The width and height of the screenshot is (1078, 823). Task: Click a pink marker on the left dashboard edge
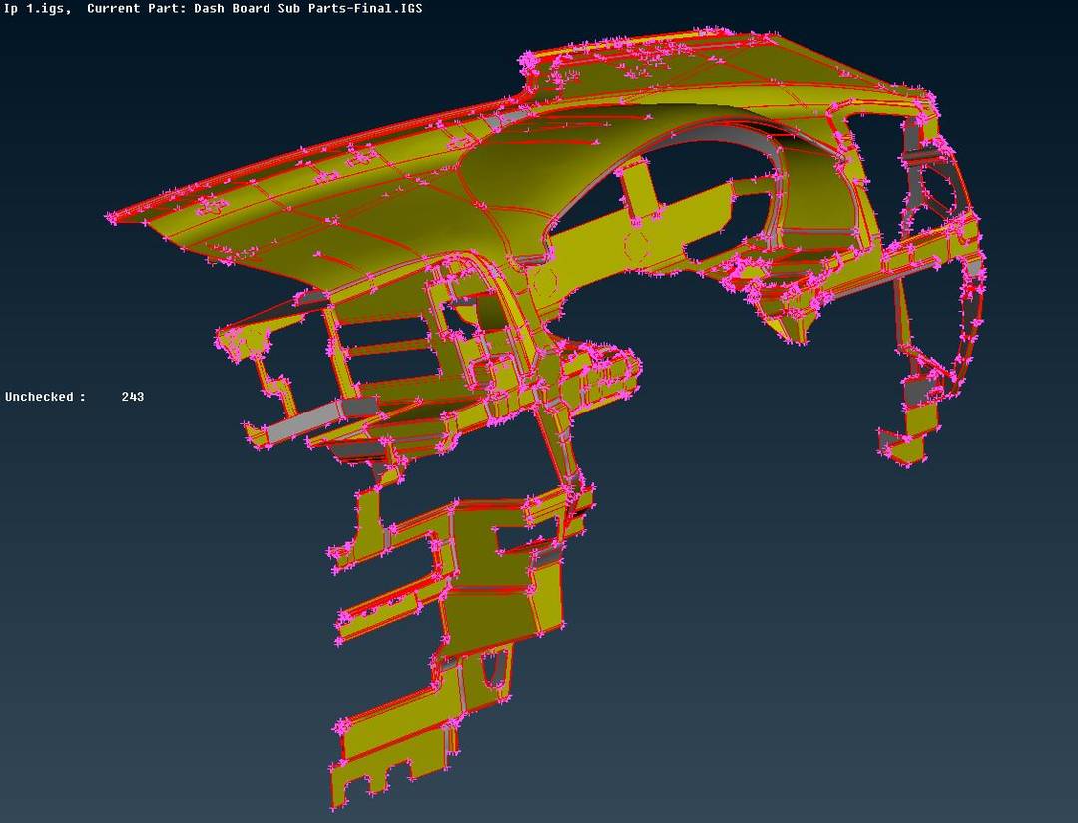point(110,215)
